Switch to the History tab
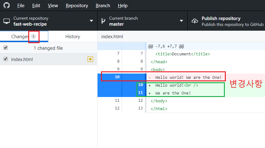 73,36
